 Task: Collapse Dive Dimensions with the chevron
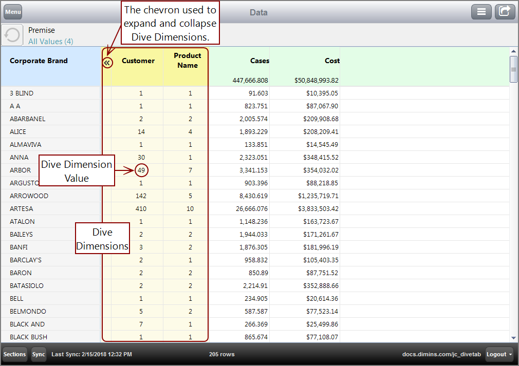pyautogui.click(x=107, y=63)
